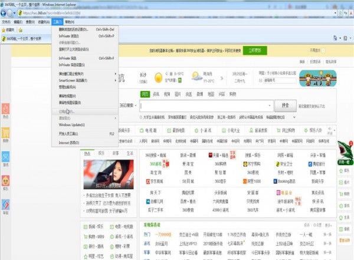Click the red JD mall icon in site grid
The height and width of the screenshot is (260, 354).
point(148,181)
